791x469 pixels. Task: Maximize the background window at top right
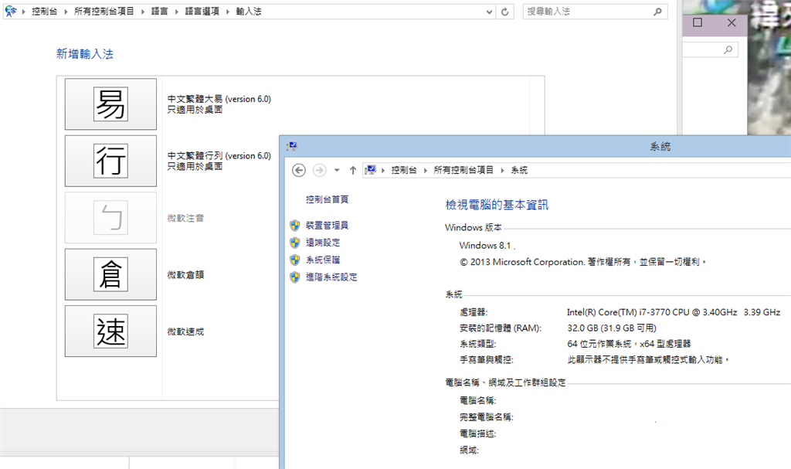point(698,22)
